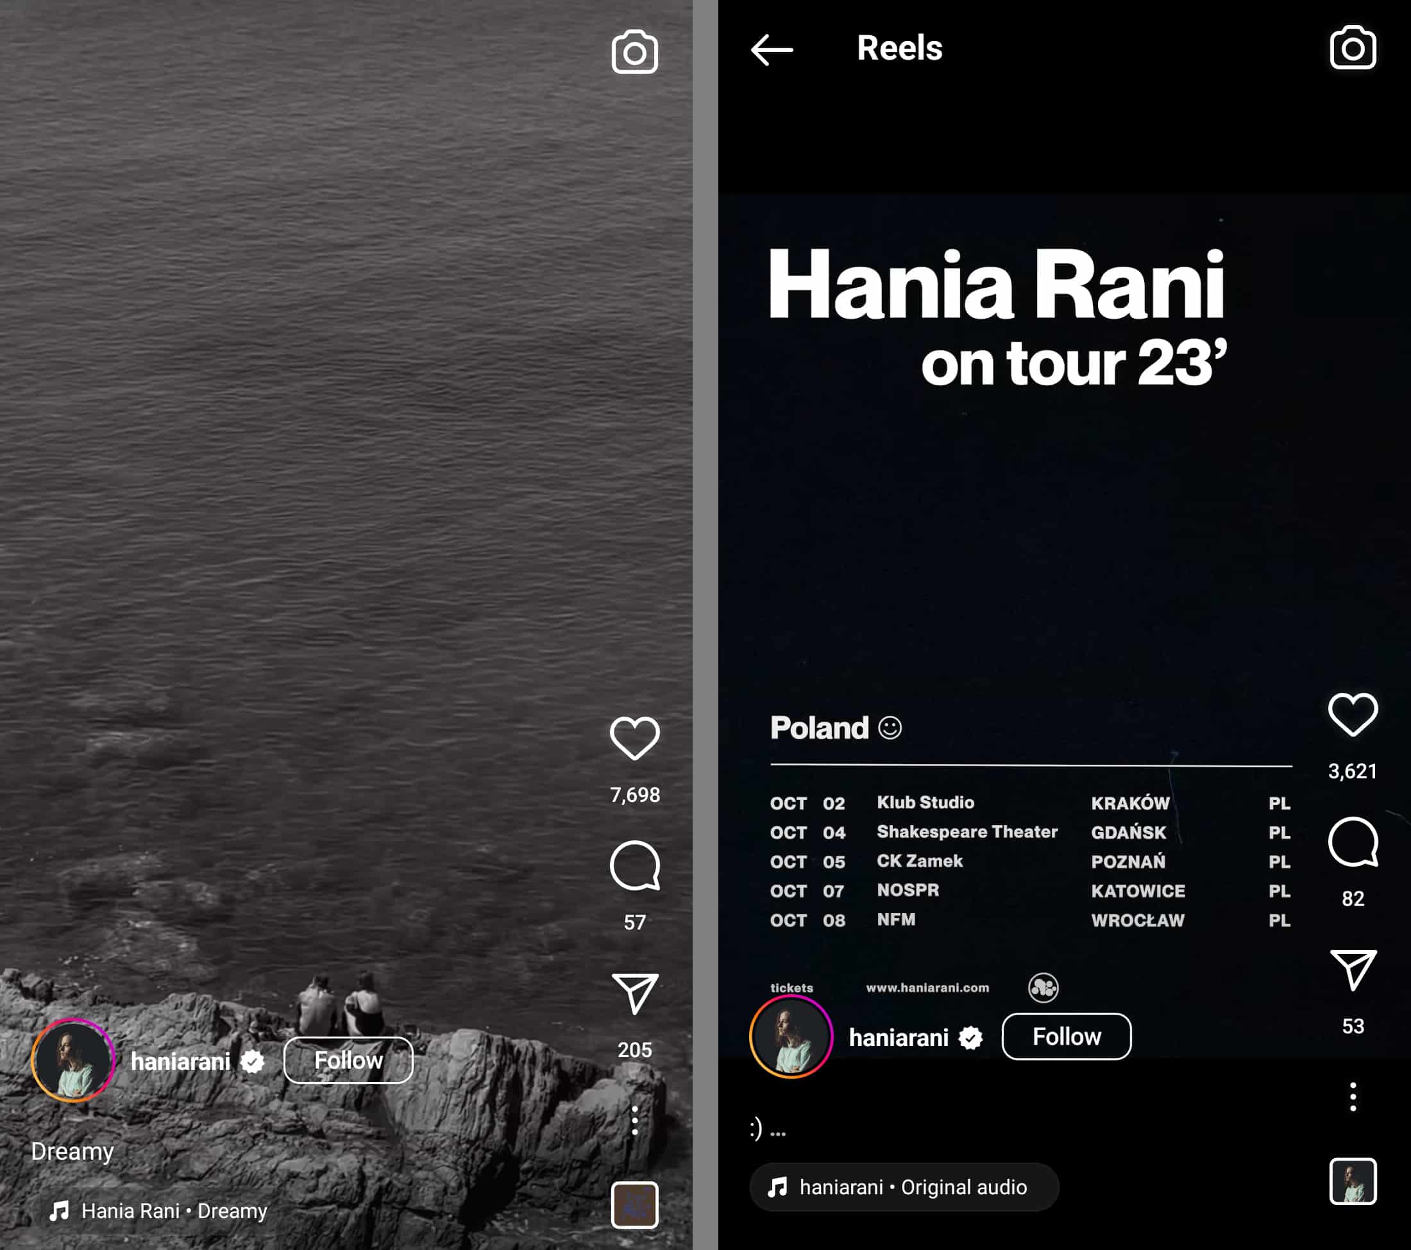Tap the comment icon on left reel

coord(634,866)
